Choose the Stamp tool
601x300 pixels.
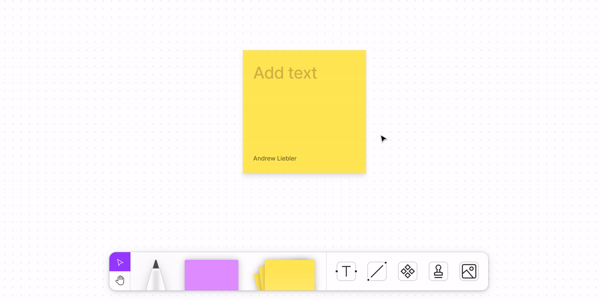438,271
